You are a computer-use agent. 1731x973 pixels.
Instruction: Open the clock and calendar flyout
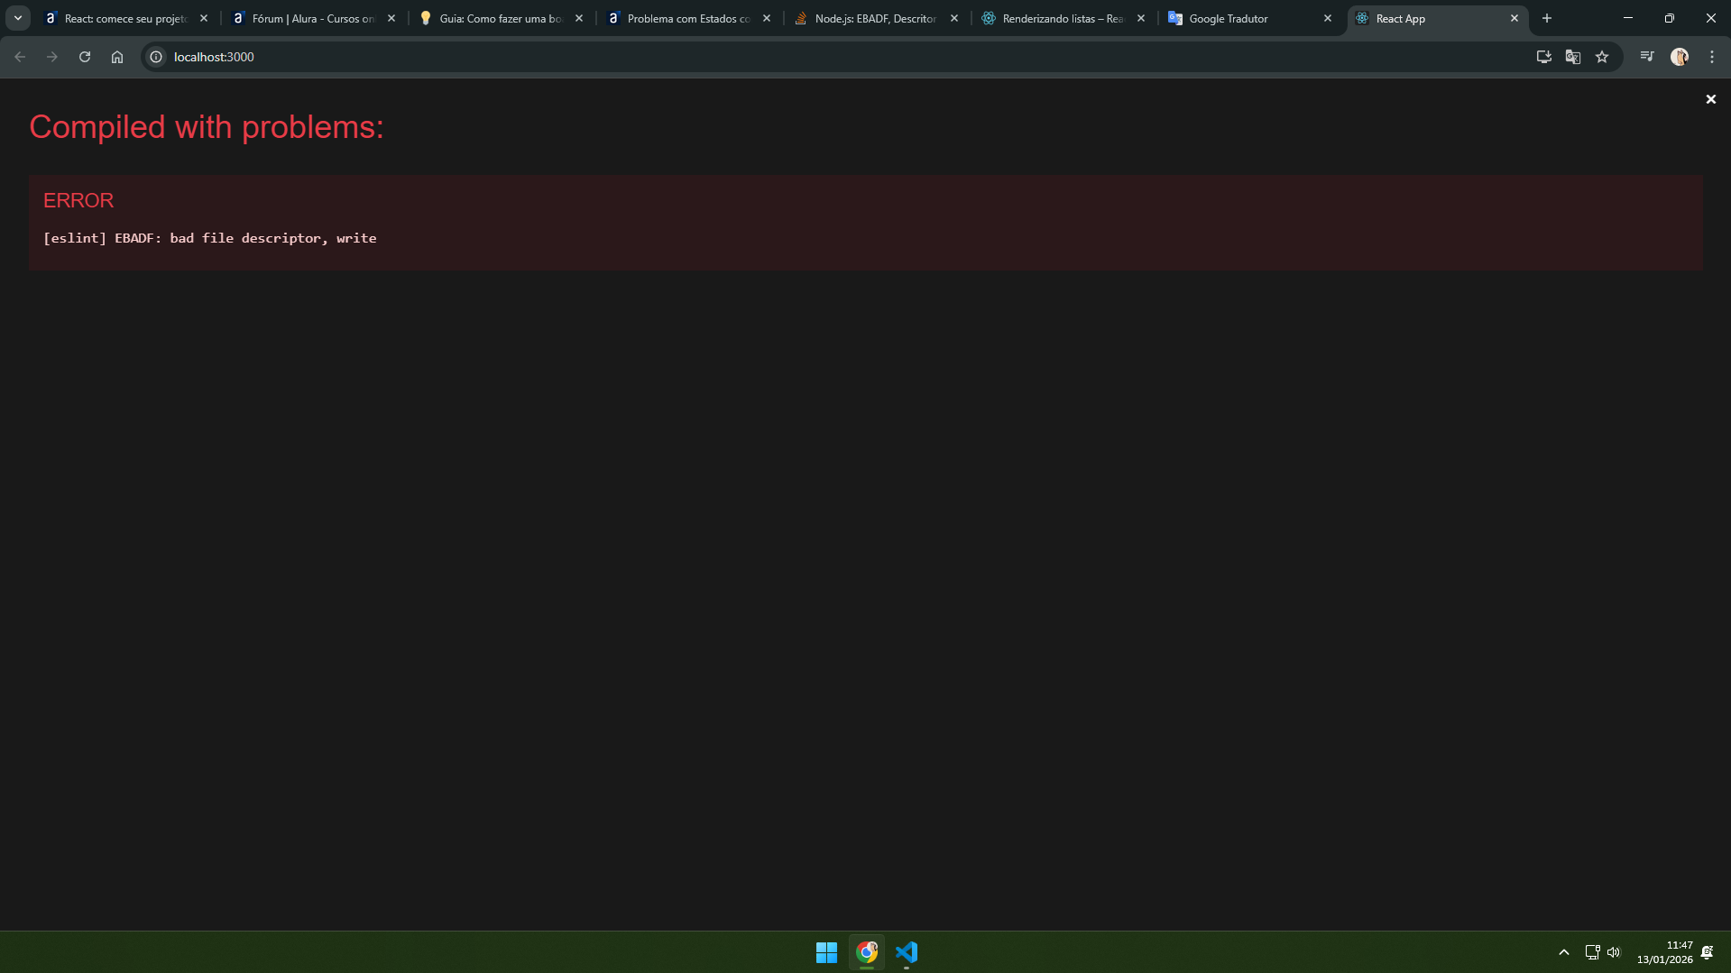1665,952
